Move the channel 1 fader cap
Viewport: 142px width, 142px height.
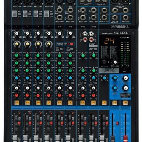[15, 139]
